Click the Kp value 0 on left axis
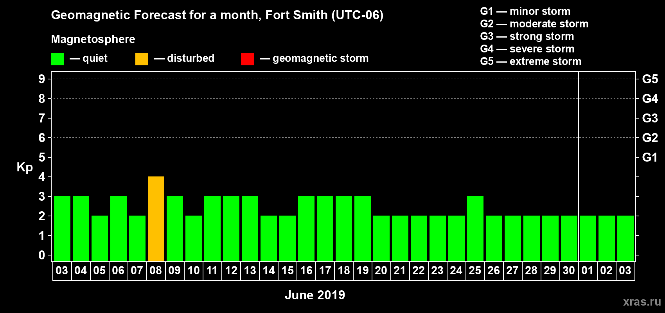 tap(42, 255)
